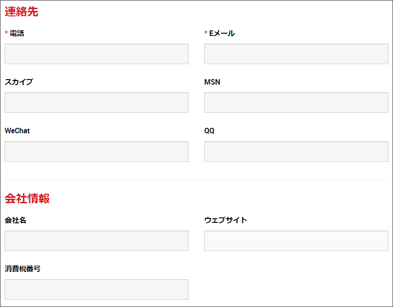Click the 電話 phone input field
Viewport: 393px width, 307px height.
(x=96, y=54)
